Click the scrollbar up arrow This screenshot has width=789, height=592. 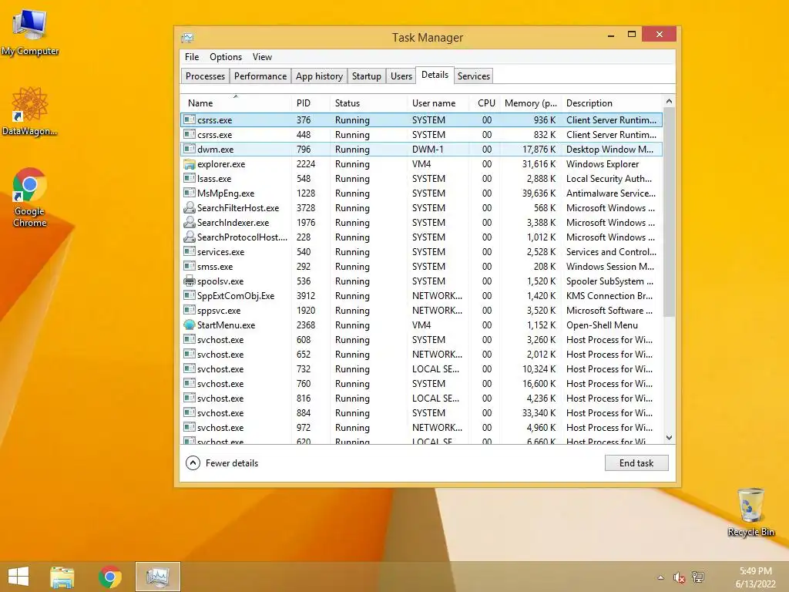coord(669,101)
